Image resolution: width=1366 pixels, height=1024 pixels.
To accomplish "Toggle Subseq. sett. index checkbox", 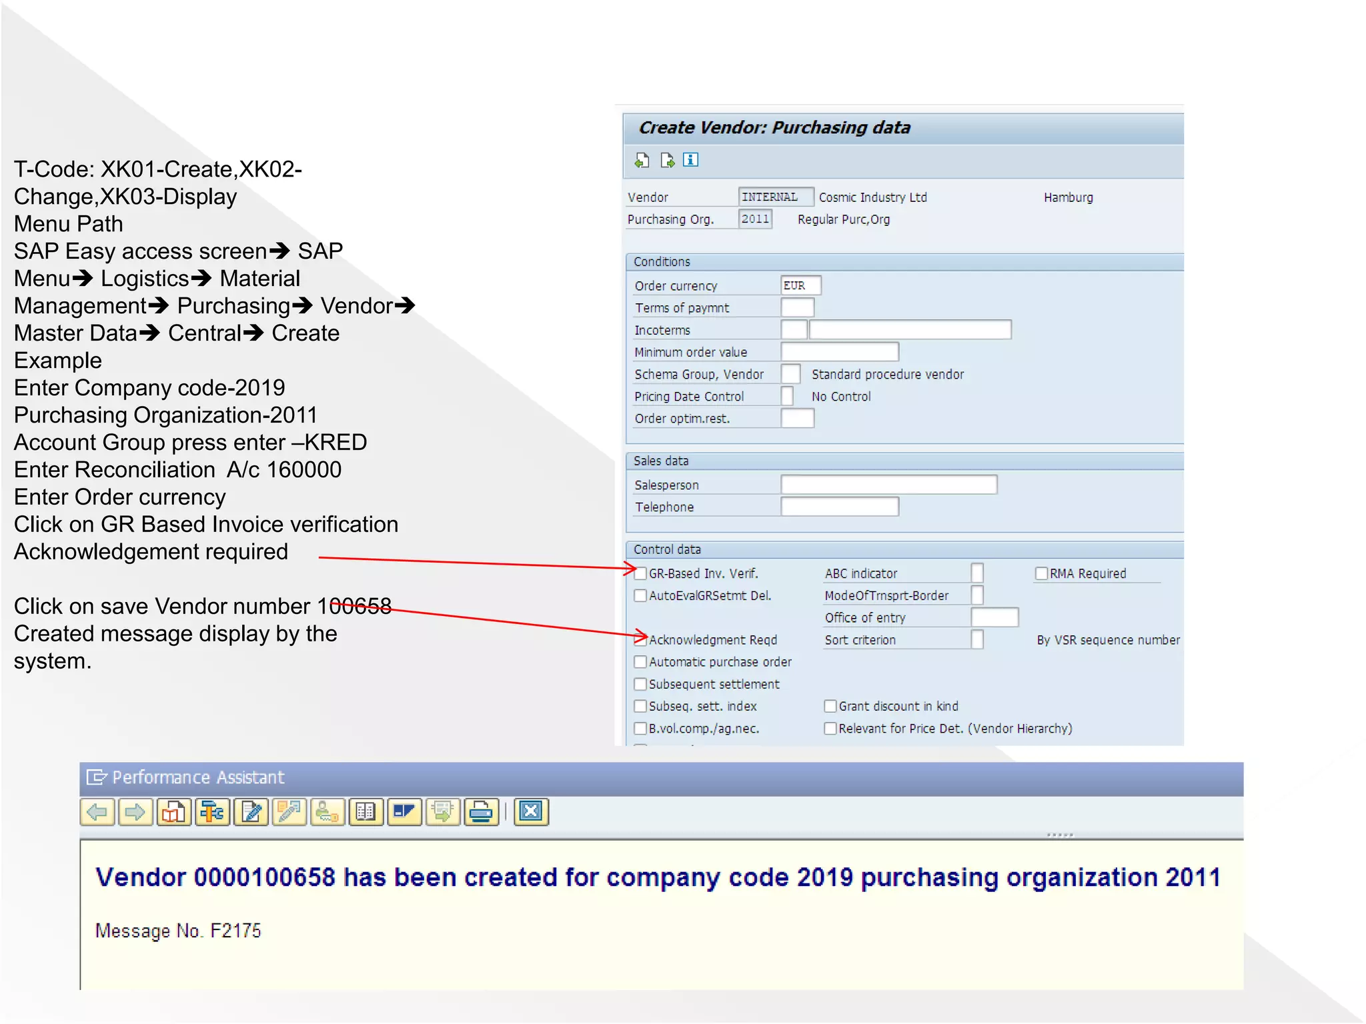I will click(640, 706).
